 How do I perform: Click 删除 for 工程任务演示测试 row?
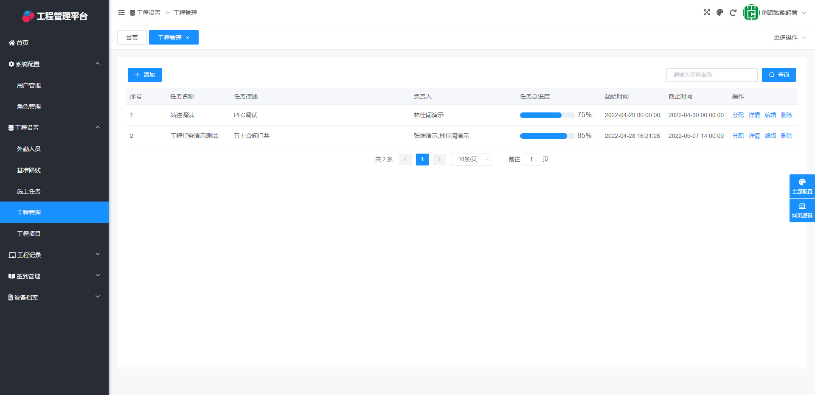point(786,136)
